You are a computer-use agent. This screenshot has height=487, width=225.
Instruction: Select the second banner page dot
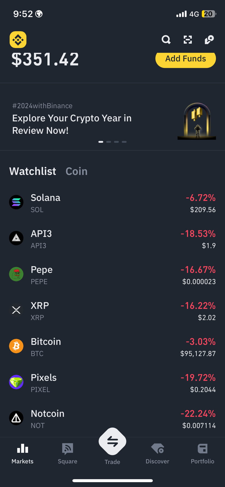pyautogui.click(x=109, y=142)
